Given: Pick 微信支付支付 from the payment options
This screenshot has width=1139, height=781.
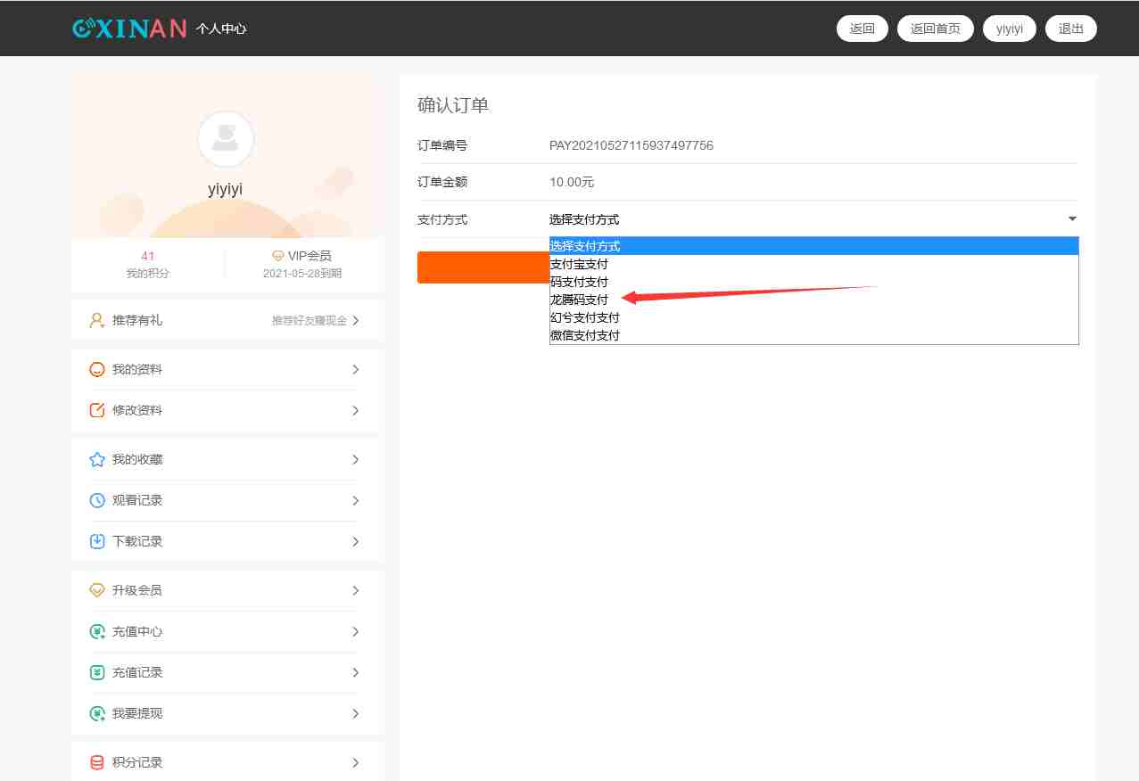Looking at the screenshot, I should coord(585,335).
